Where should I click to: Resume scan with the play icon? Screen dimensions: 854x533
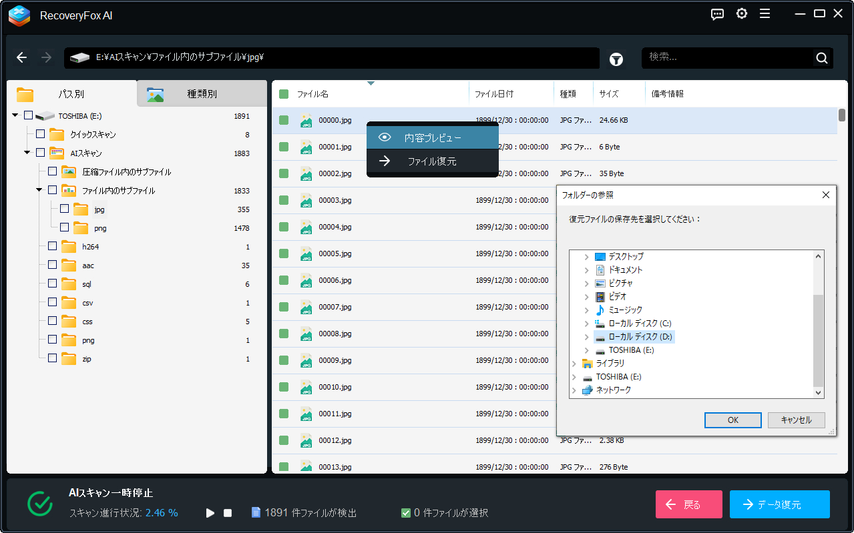point(210,513)
